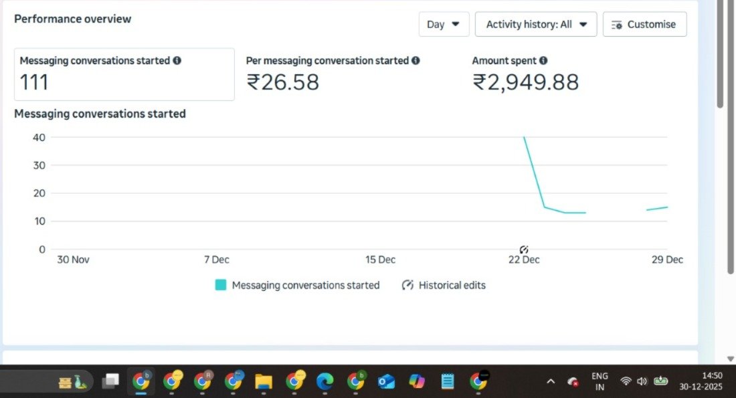Open Outlook from the taskbar
736x398 pixels.
[386, 381]
